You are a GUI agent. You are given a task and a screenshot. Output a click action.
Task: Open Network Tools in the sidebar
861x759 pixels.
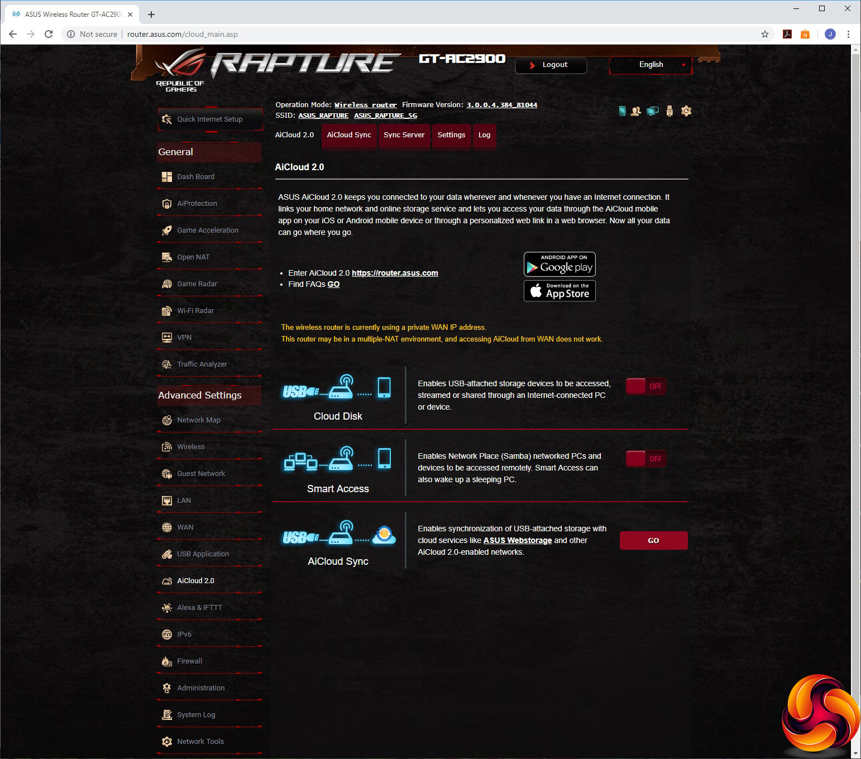pyautogui.click(x=209, y=742)
